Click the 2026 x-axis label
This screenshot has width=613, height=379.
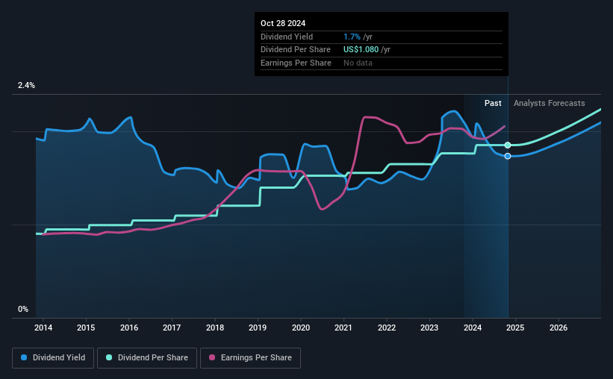558,328
